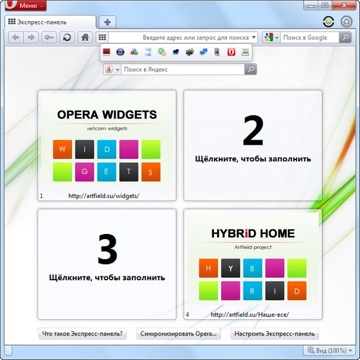Click 'Синхронизировать Opera...' button

(179, 334)
